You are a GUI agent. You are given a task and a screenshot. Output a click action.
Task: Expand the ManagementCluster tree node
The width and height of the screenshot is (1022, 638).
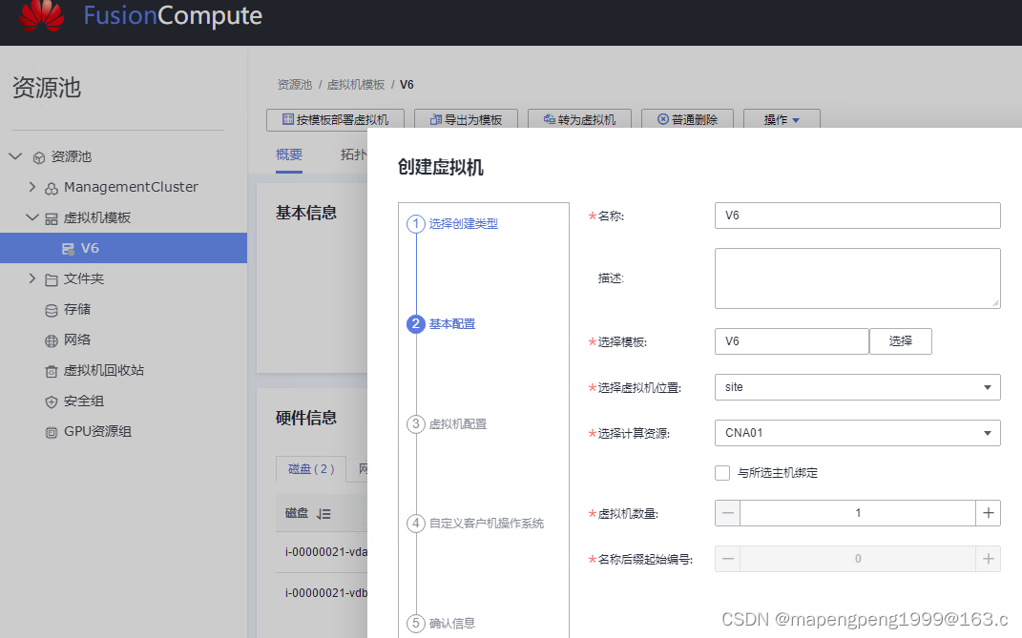coord(31,187)
